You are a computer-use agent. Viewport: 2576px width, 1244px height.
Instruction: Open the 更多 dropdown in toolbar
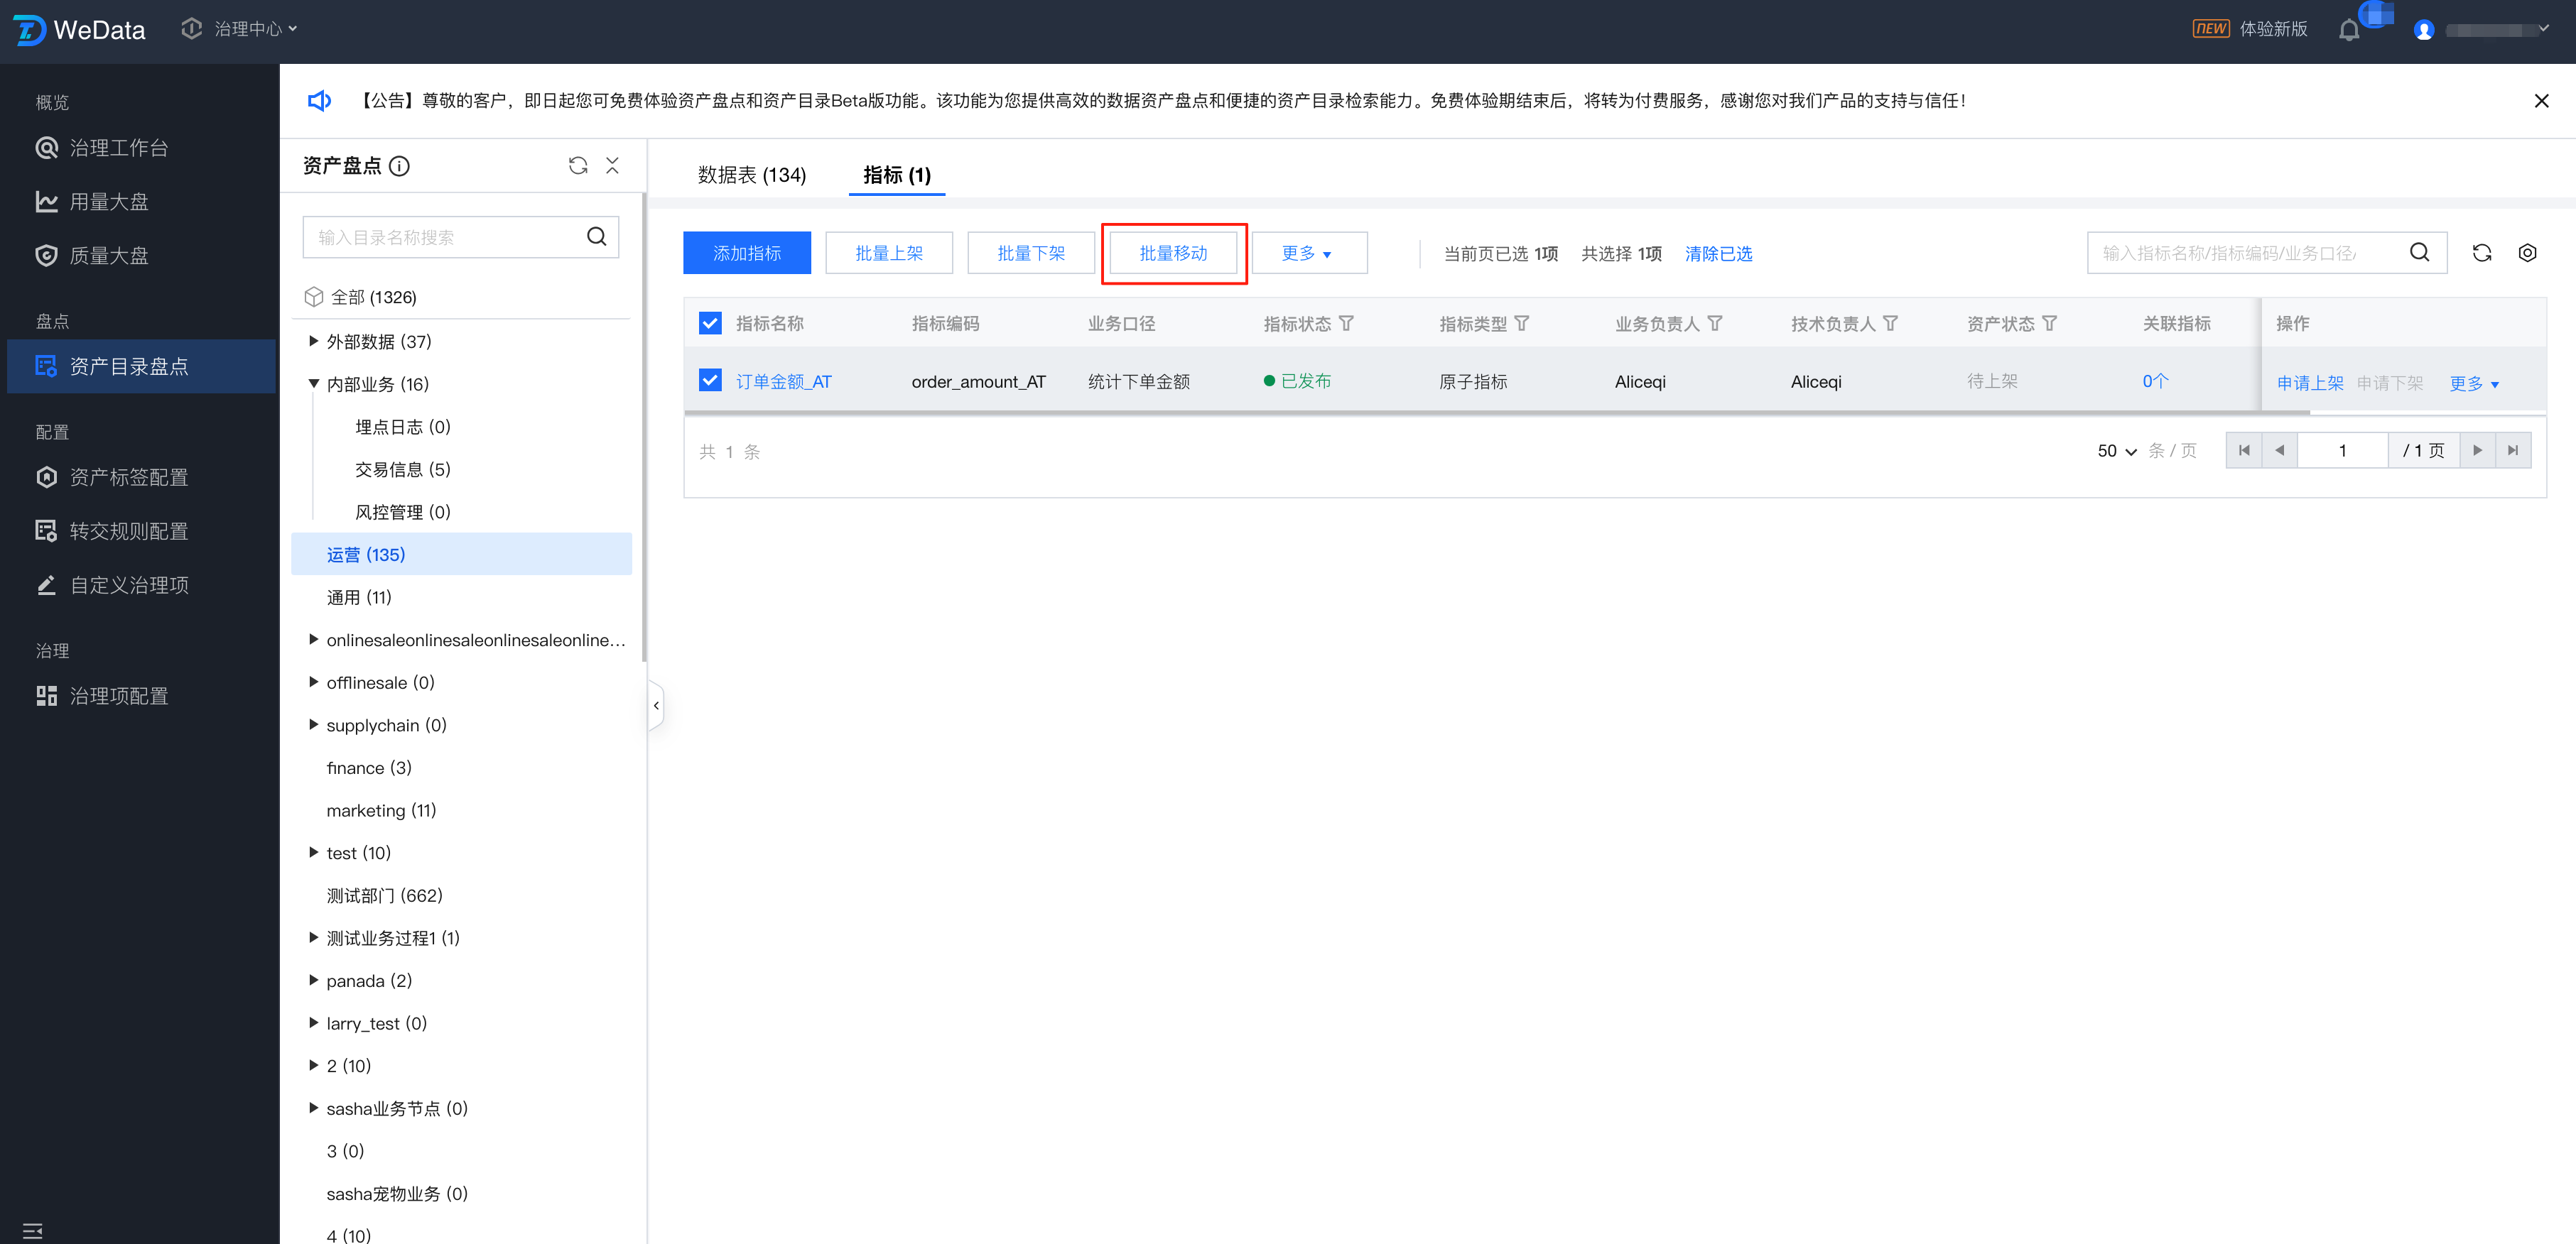(1308, 253)
